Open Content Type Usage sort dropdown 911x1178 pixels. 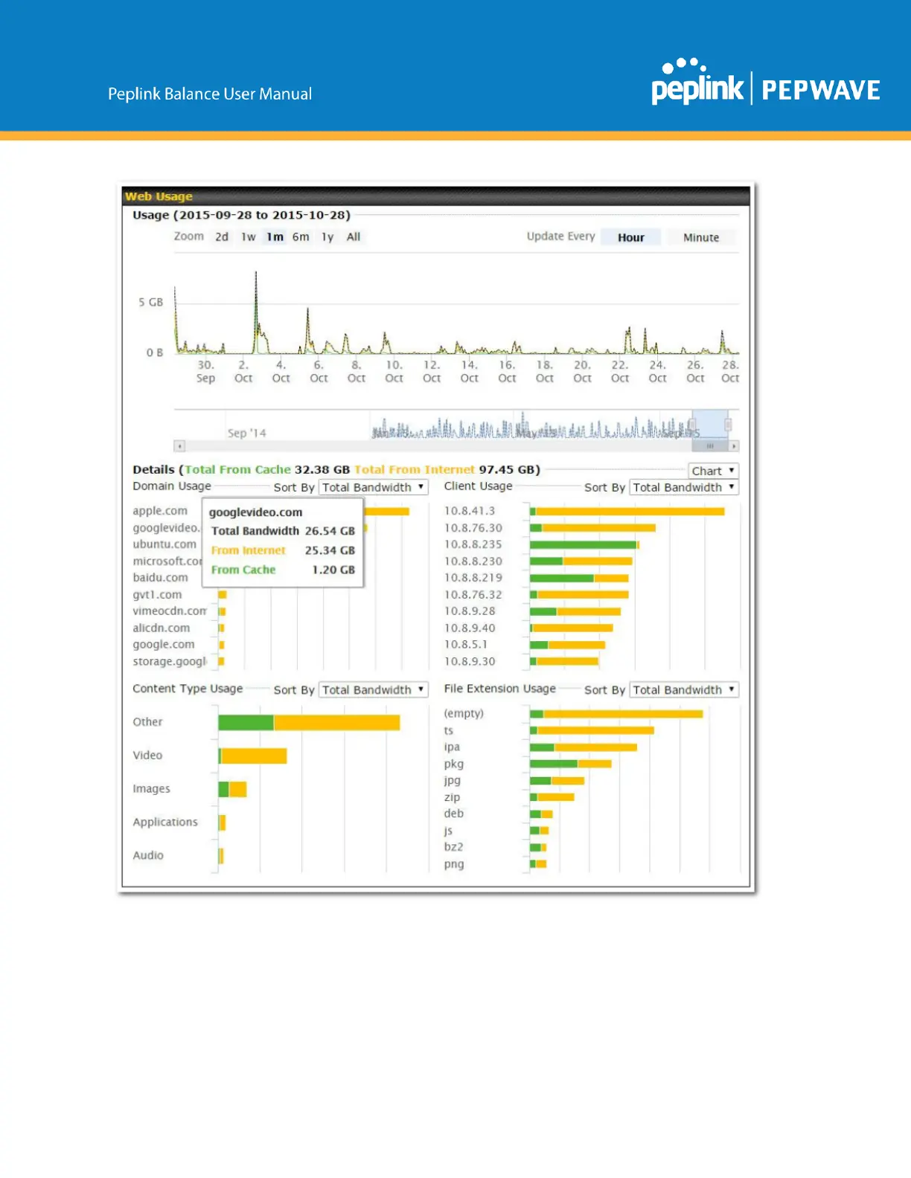point(373,689)
